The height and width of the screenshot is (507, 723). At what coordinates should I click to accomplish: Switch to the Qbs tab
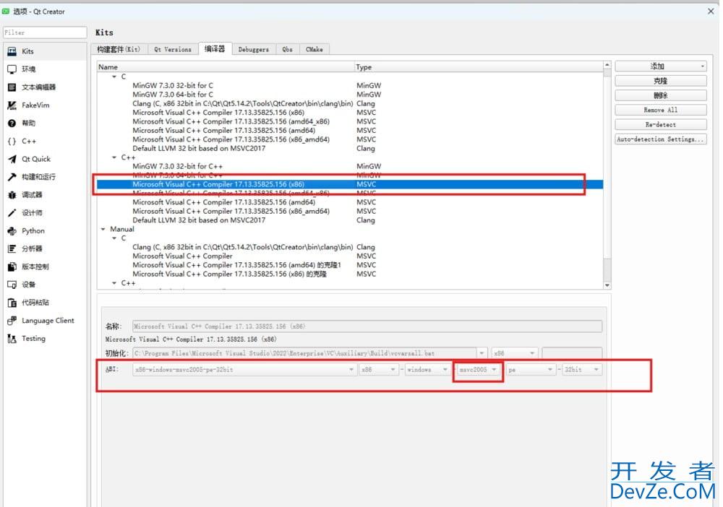point(287,49)
